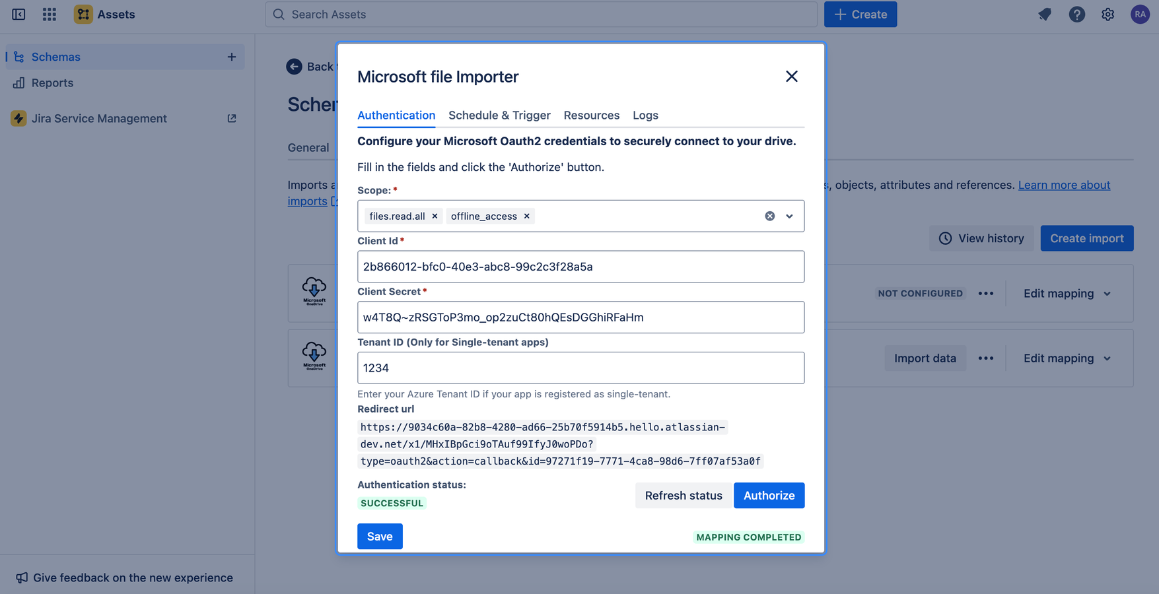Viewport: 1159px width, 594px height.
Task: Open the Learn more about imports link
Action: click(x=1064, y=185)
